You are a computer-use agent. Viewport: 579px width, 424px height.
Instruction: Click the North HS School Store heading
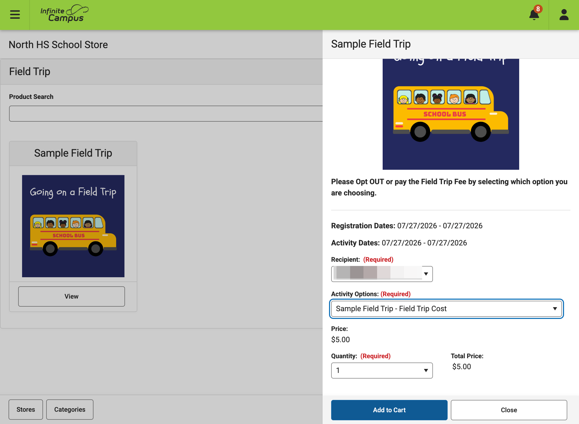tap(58, 45)
